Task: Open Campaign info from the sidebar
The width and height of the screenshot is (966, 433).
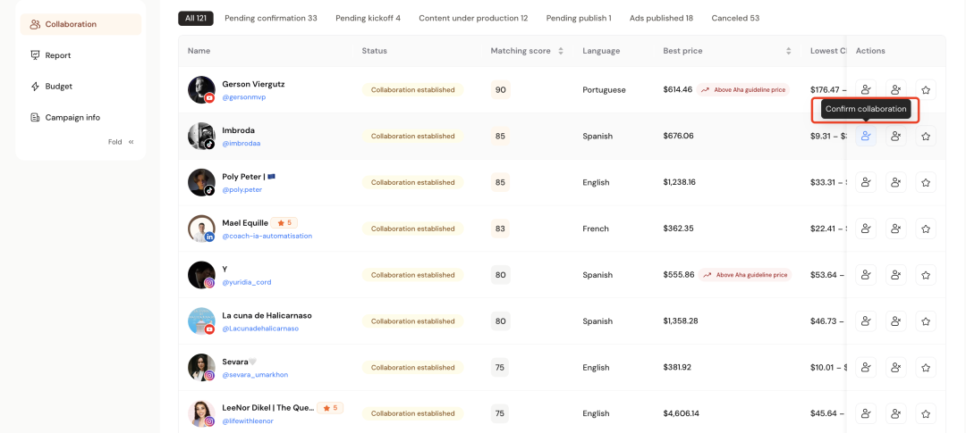Action: [72, 117]
